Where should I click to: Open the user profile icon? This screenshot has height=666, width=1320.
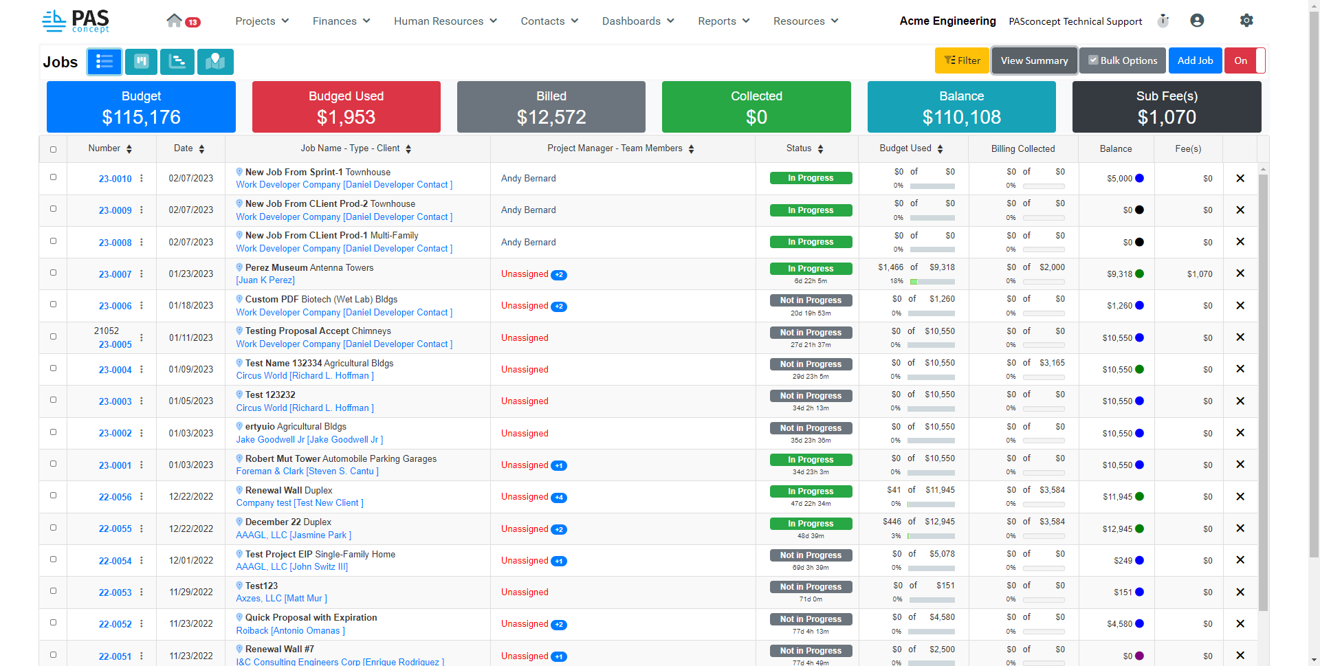(x=1197, y=21)
